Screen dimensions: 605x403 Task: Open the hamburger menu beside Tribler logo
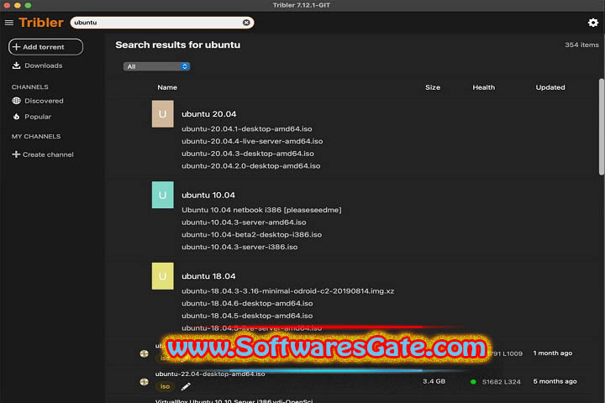pyautogui.click(x=9, y=23)
